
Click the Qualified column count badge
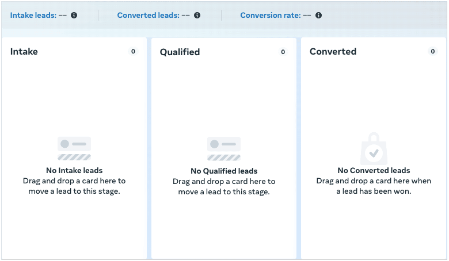pyautogui.click(x=283, y=52)
